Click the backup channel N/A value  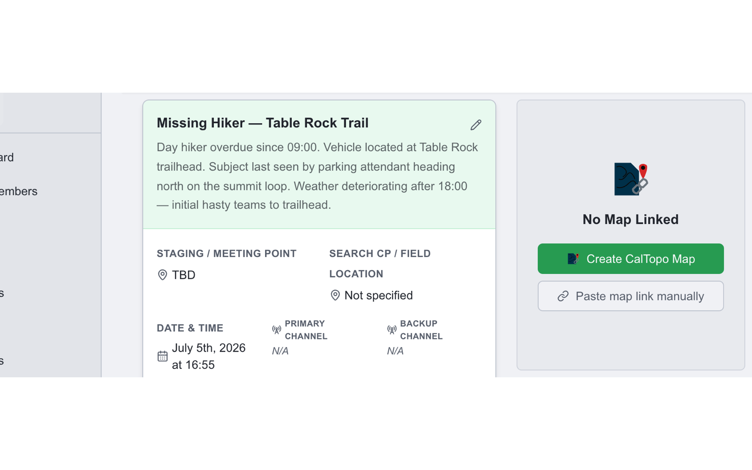click(395, 351)
